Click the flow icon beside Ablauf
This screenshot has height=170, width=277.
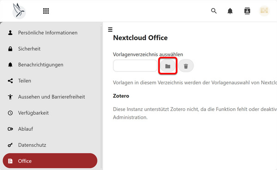click(10, 129)
